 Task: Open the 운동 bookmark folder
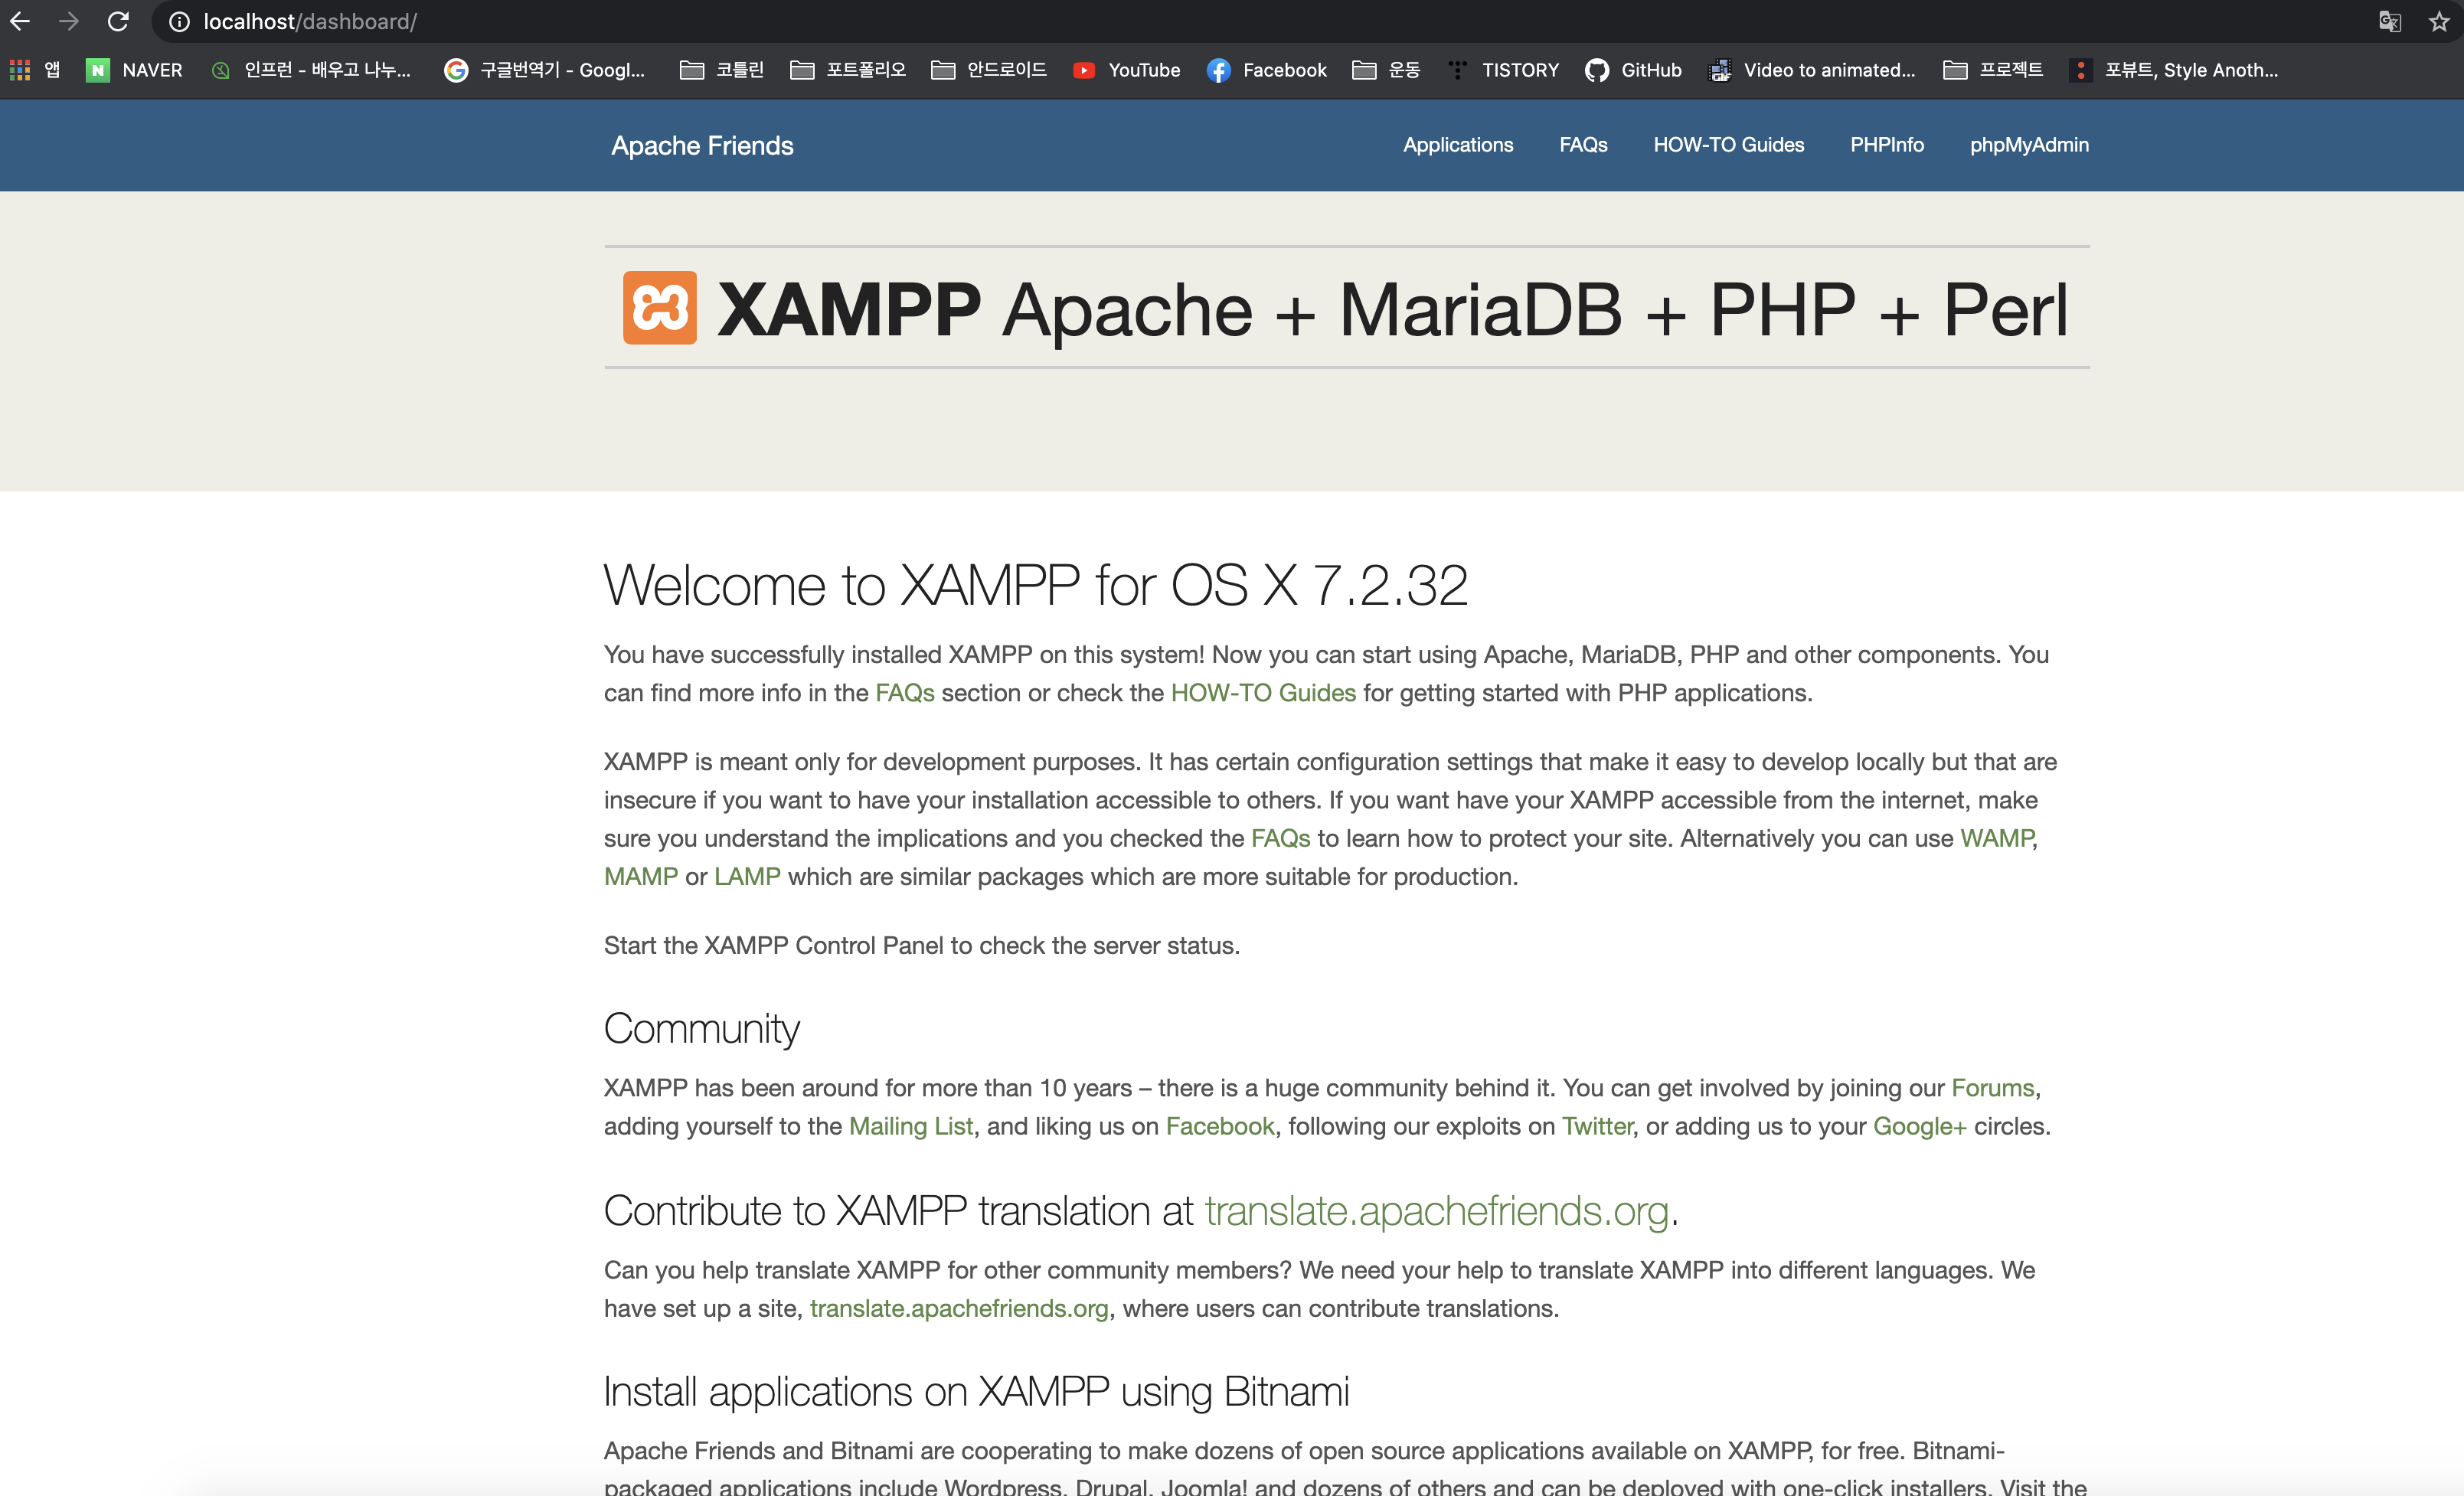(1386, 70)
